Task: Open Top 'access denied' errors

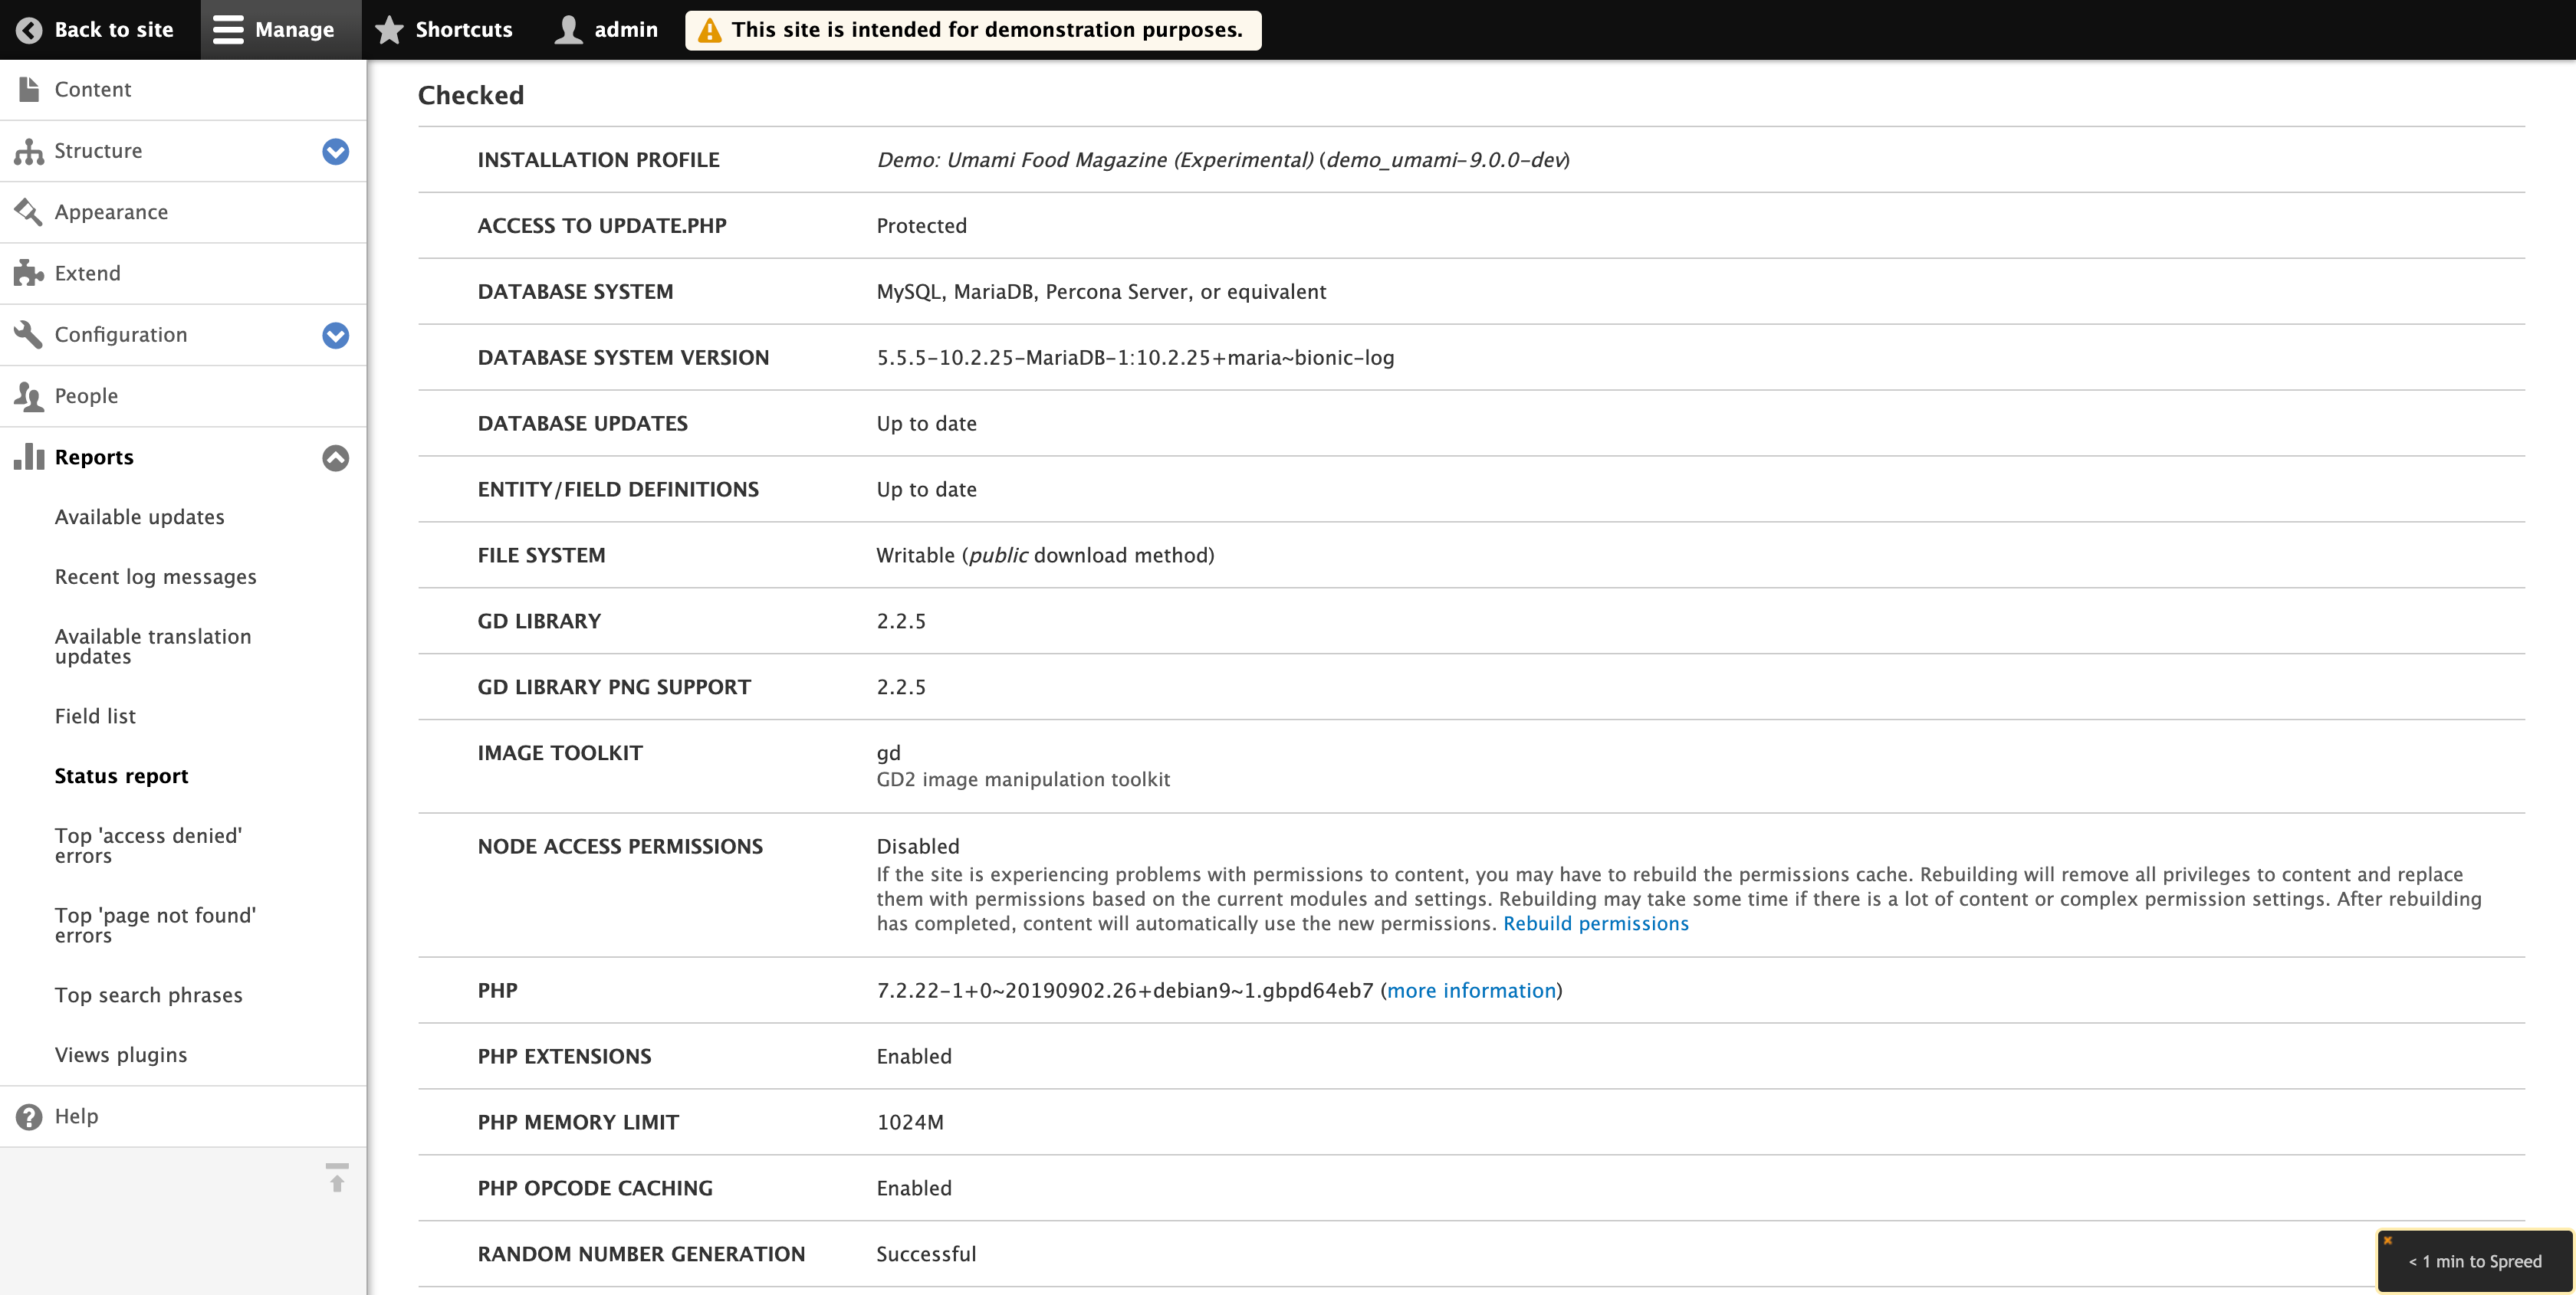Action: tap(148, 845)
